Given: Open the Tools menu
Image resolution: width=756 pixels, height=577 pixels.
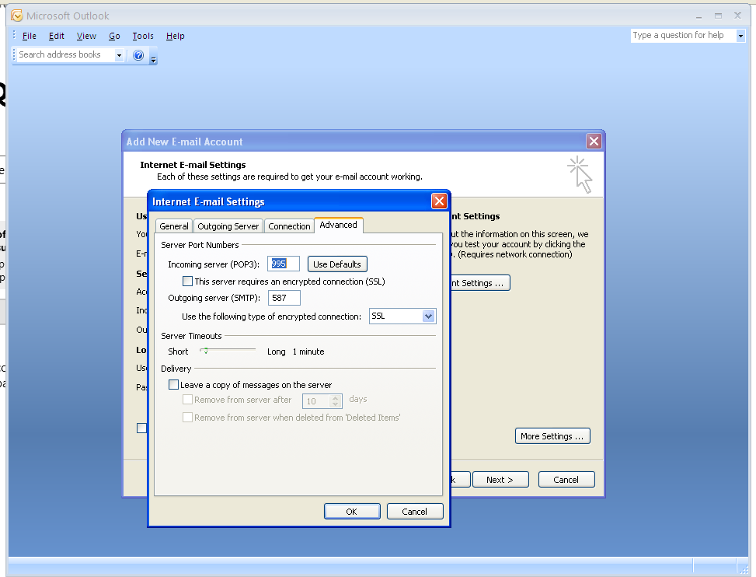Looking at the screenshot, I should pyautogui.click(x=143, y=36).
